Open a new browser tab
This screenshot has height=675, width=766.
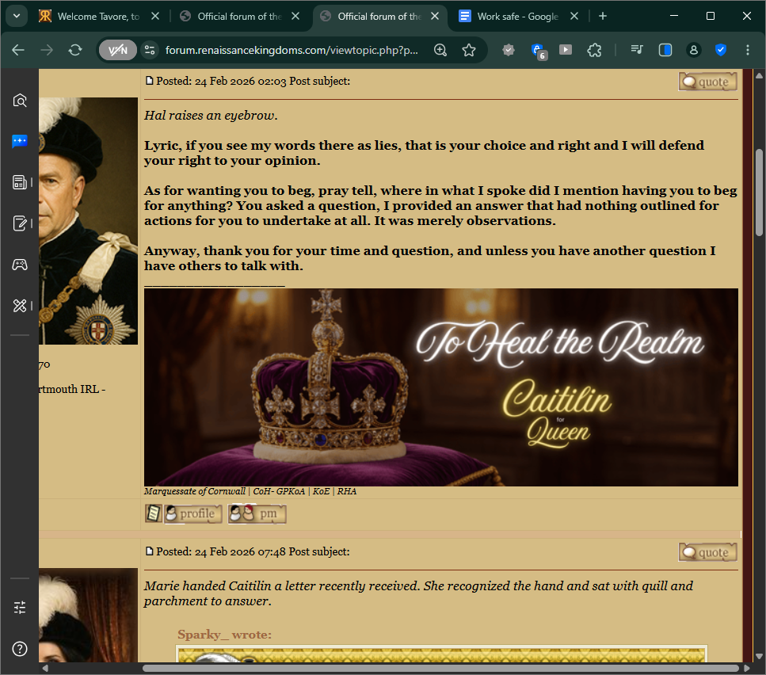click(603, 16)
